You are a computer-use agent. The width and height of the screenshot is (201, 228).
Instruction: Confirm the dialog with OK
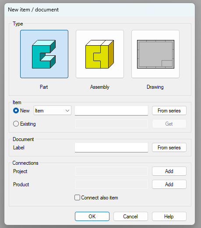click(92, 216)
